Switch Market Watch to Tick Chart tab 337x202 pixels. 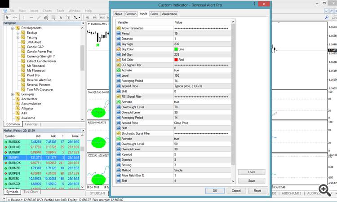click(x=31, y=192)
